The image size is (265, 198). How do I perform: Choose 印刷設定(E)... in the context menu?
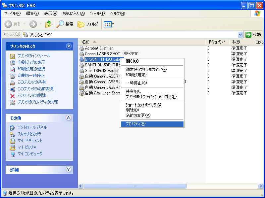tap(152, 75)
